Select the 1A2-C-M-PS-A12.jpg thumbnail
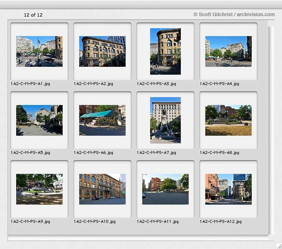 coord(229,189)
